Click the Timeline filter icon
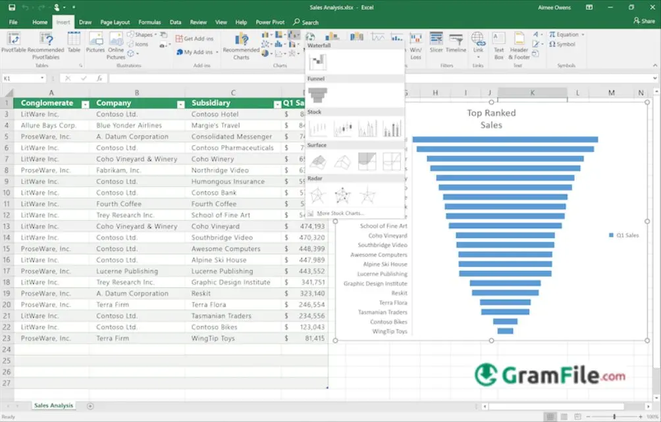The width and height of the screenshot is (661, 422). point(456,42)
